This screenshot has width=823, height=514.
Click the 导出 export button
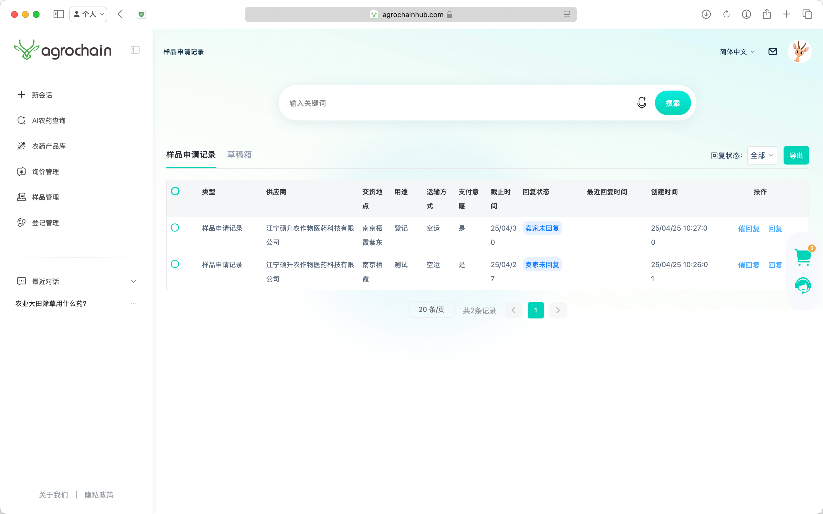[796, 155]
